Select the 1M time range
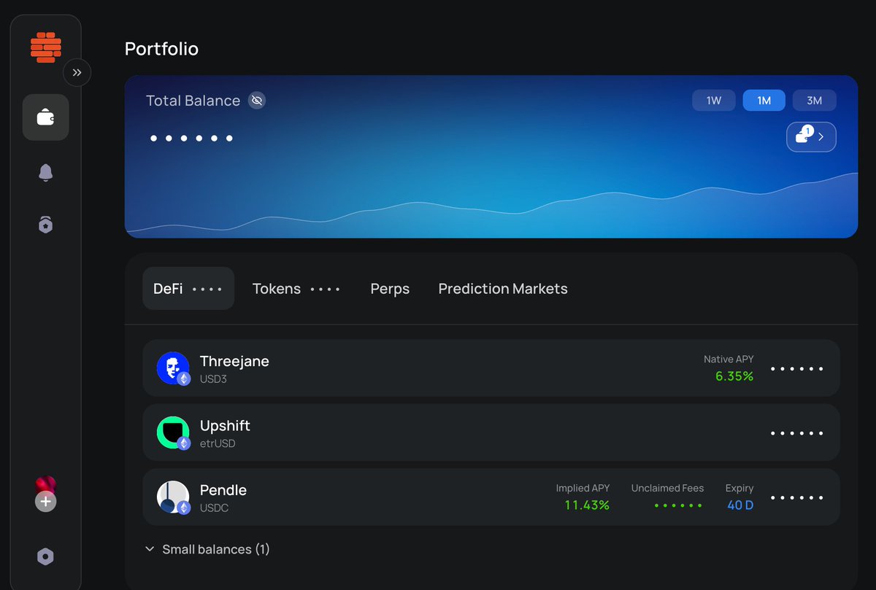The image size is (876, 590). click(x=764, y=101)
